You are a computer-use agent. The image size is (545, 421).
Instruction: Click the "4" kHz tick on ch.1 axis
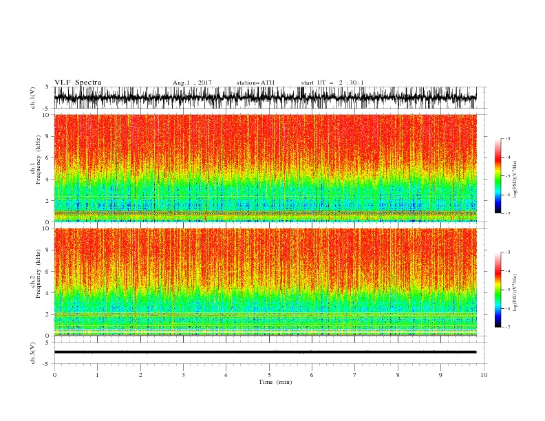pyautogui.click(x=47, y=180)
